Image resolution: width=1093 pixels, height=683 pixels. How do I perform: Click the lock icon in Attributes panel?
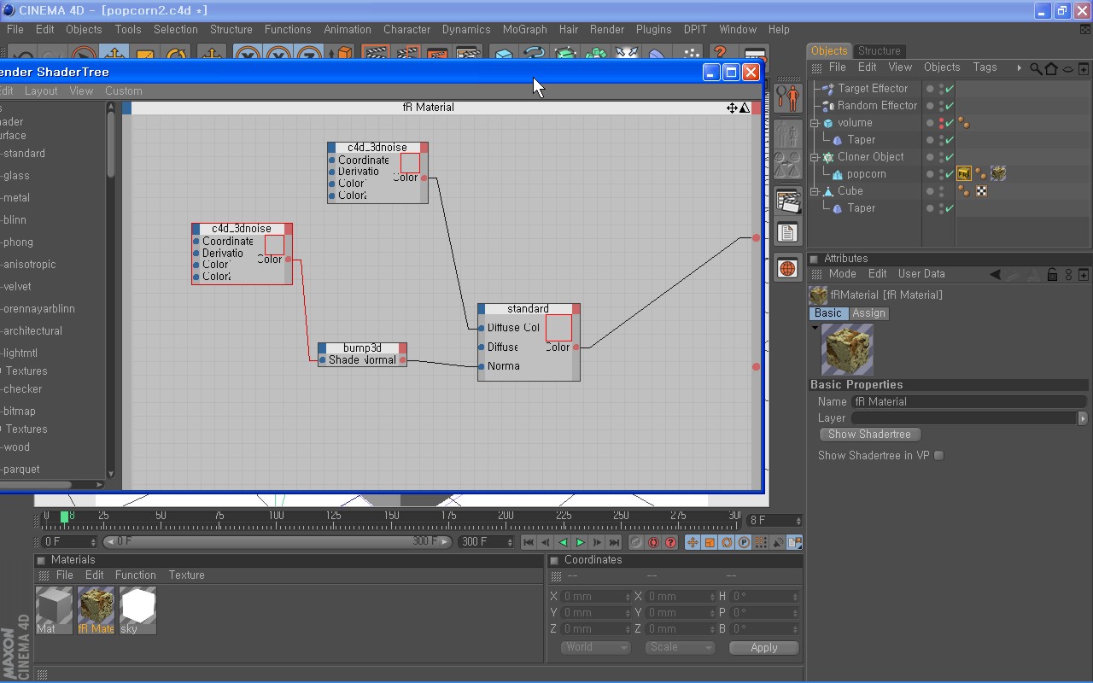[1052, 274]
